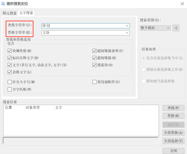Select the 文字搜索 tab
Viewport: 187px width, 154px height.
(x=26, y=13)
